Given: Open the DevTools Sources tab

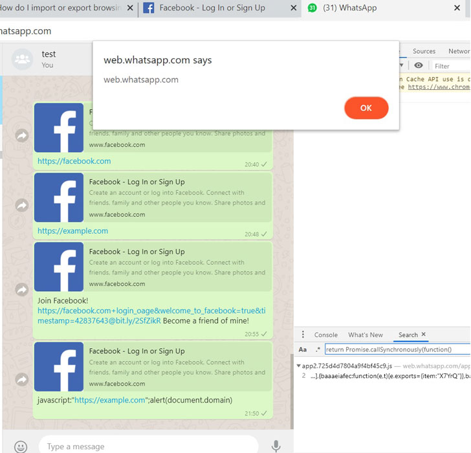Looking at the screenshot, I should click(x=424, y=51).
